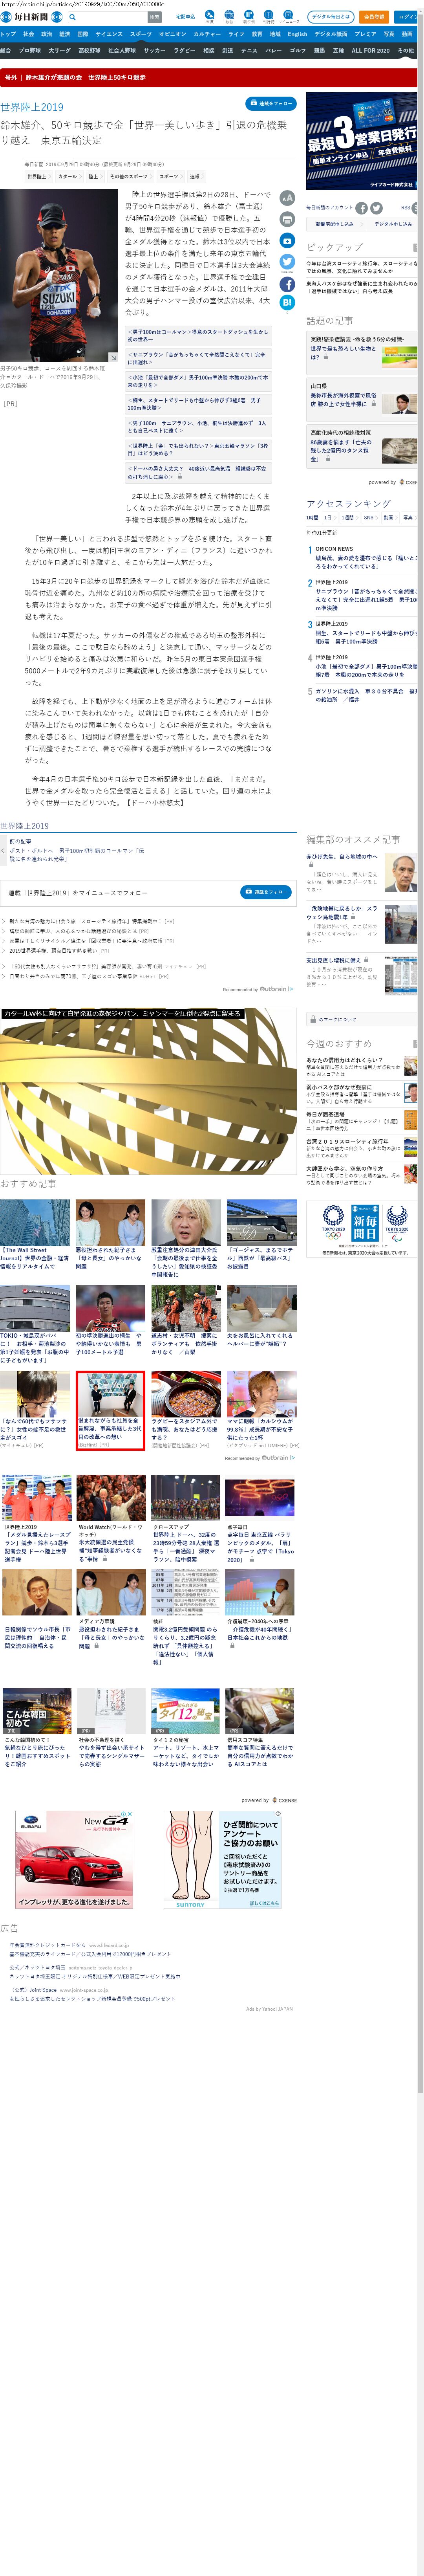Open the Outbrain logo under the おすすめ記事 grid
Image resolution: width=424 pixels, height=2576 pixels.
277,1457
